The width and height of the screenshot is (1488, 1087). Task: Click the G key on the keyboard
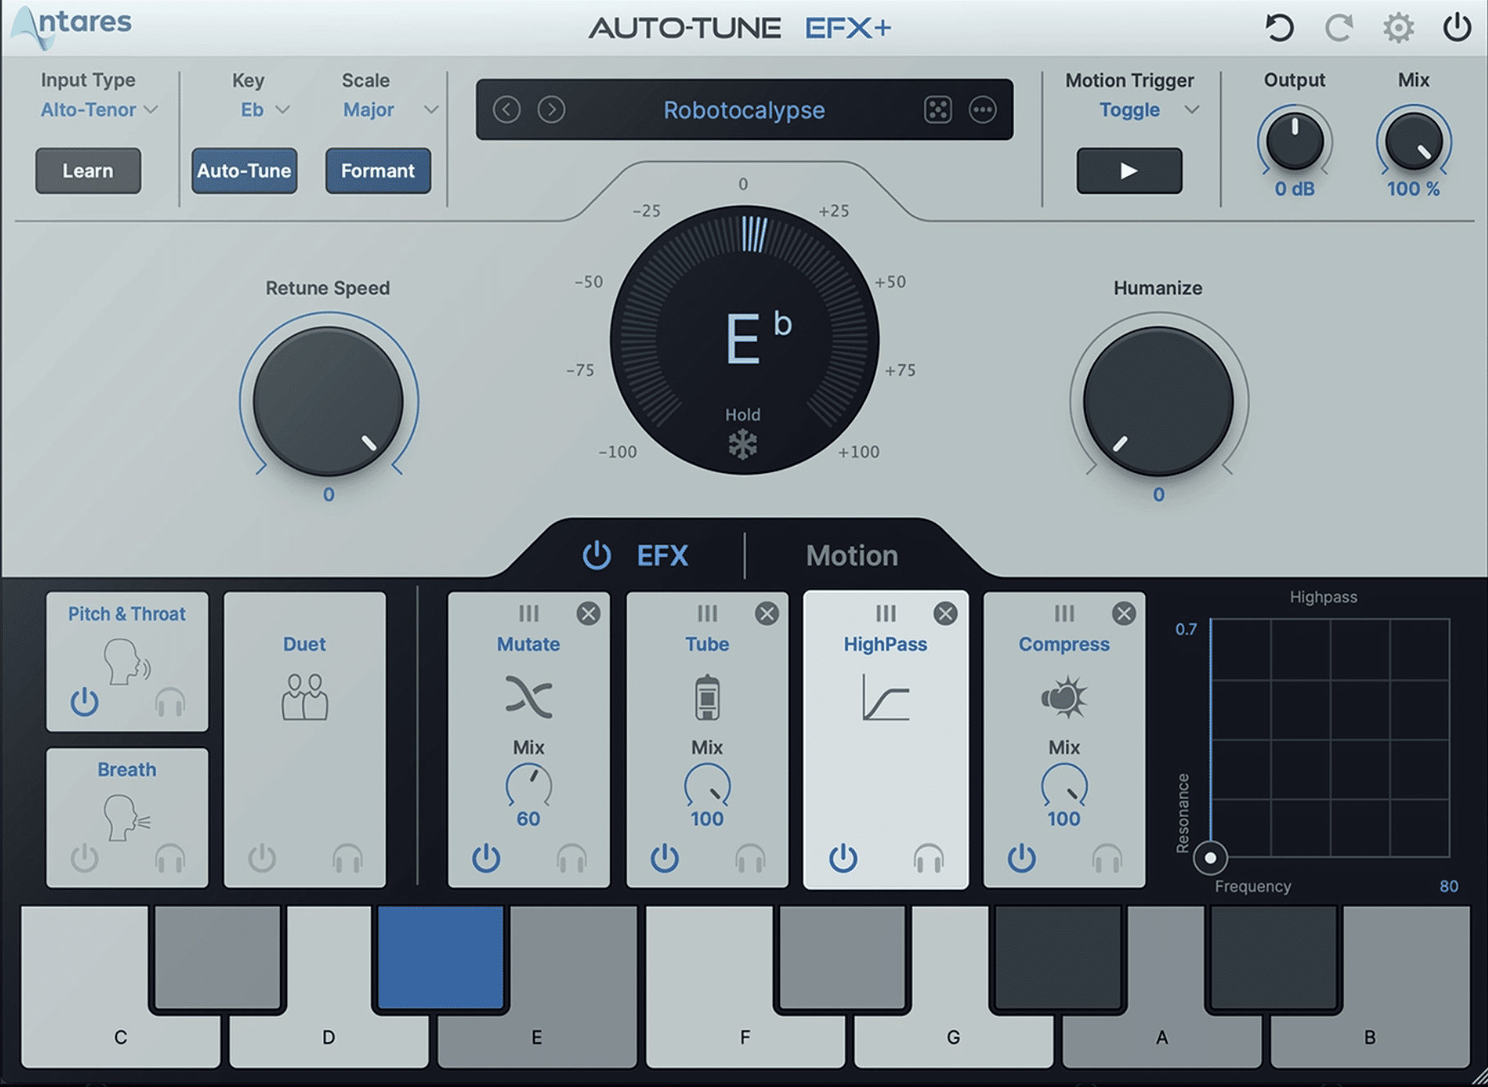(954, 1038)
